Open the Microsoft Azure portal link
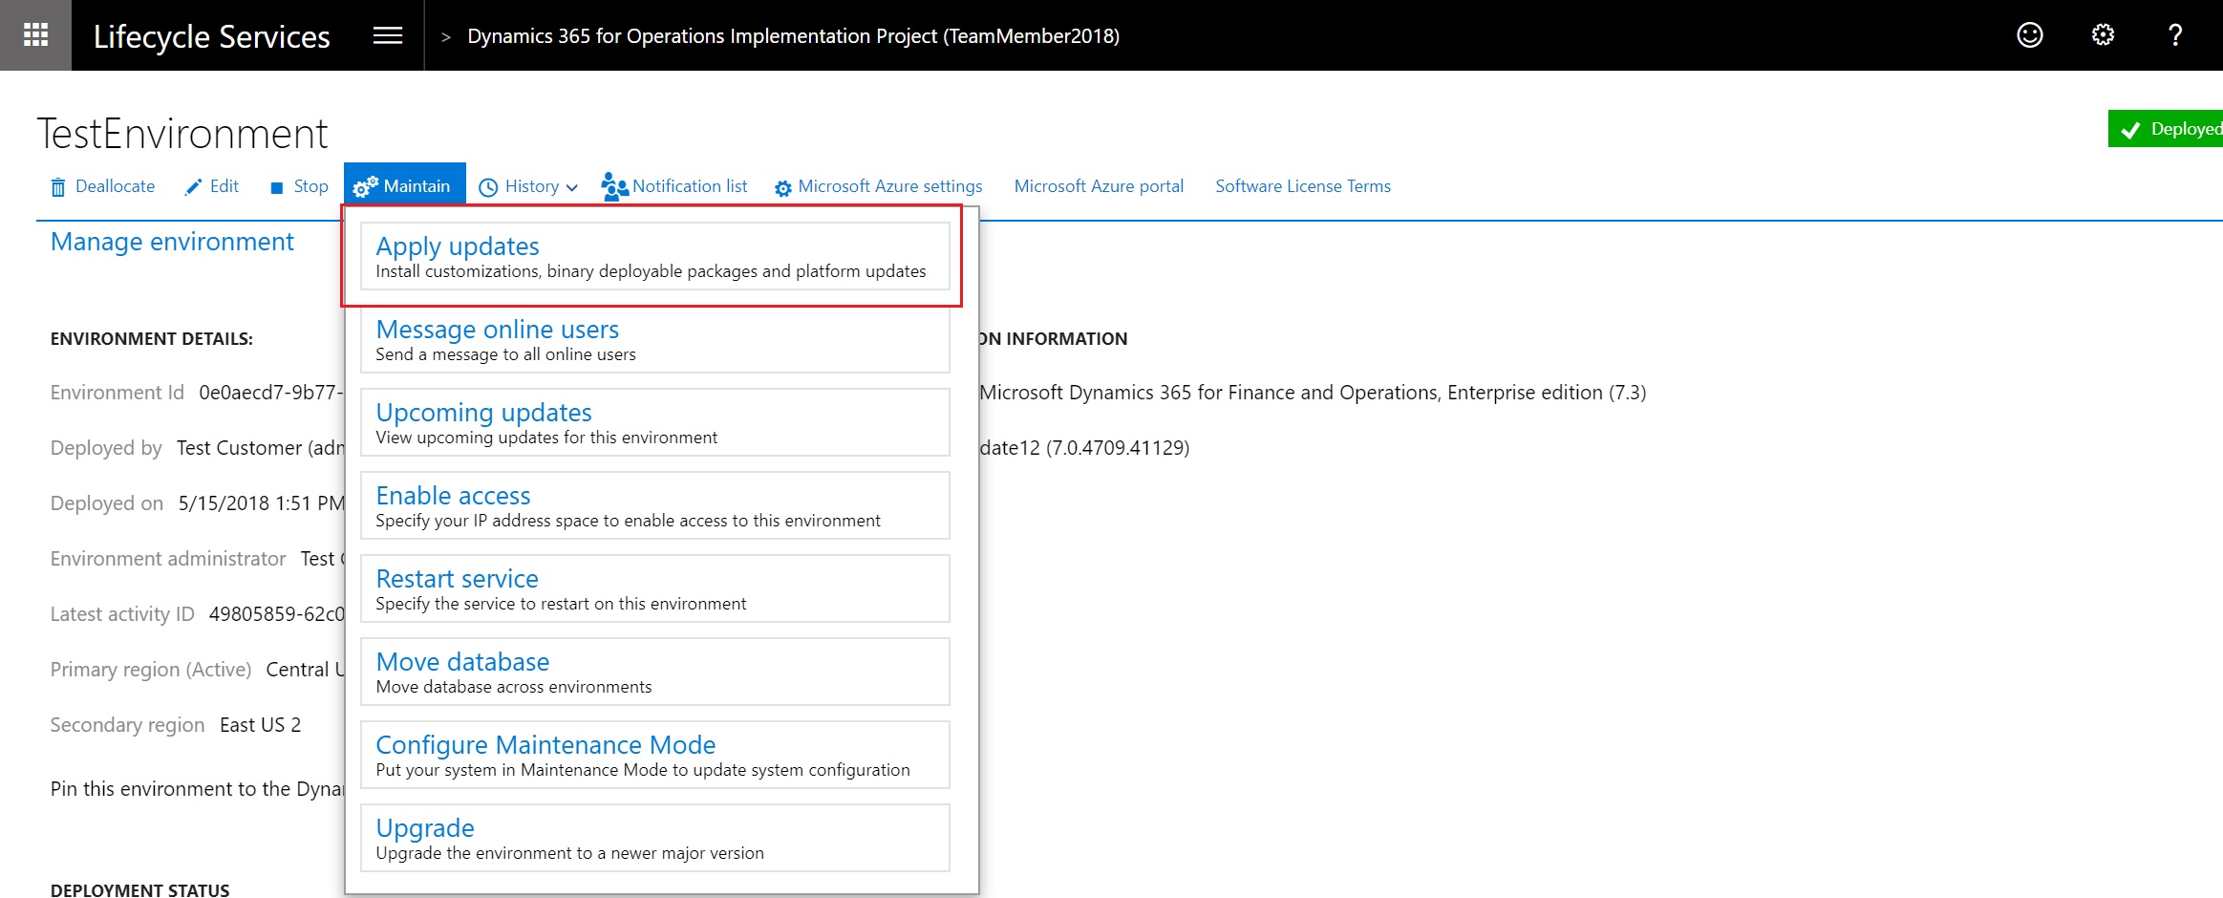Viewport: 2223px width, 898px height. click(1099, 185)
